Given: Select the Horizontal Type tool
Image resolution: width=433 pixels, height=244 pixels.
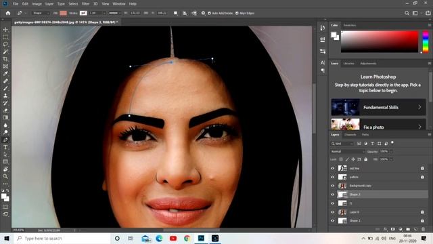Looking at the screenshot, I should click(x=5, y=147).
